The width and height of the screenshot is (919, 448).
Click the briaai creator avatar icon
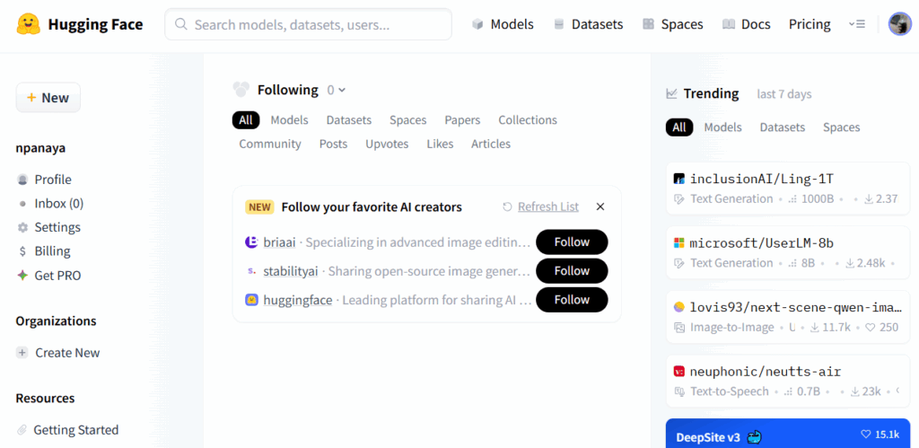[251, 242]
